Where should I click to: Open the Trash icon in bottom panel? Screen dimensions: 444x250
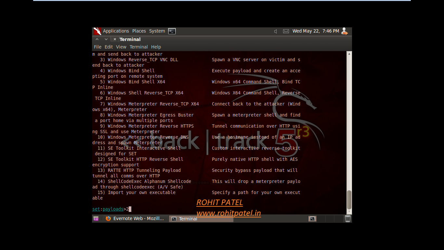(347, 219)
